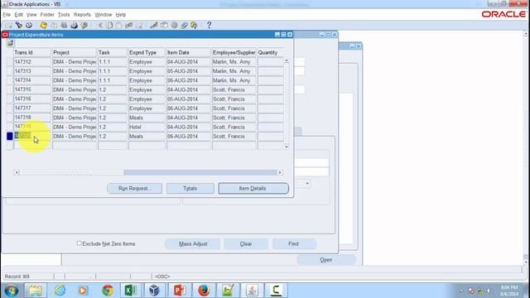Click Item Date 05-AUG-2014 in row 147316
Viewport: 530px width, 298px height.
[x=189, y=99]
